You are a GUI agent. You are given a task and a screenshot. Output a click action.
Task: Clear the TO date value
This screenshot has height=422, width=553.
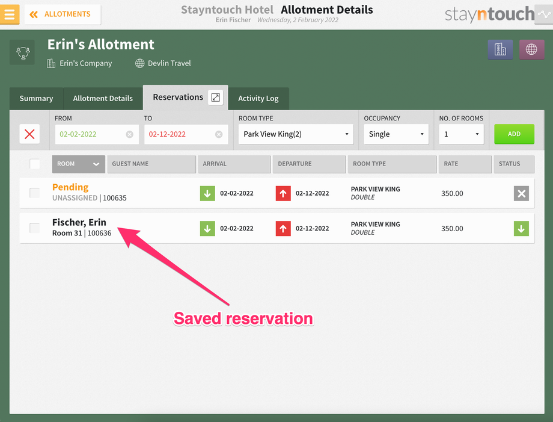point(219,134)
